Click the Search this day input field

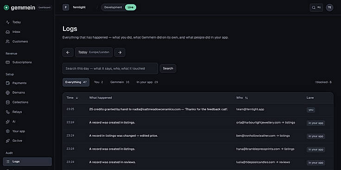(x=110, y=68)
